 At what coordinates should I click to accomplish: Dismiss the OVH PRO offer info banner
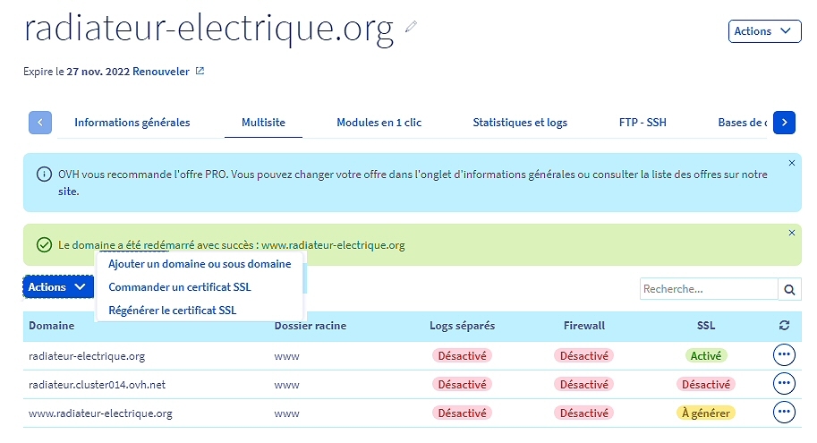[x=791, y=163]
